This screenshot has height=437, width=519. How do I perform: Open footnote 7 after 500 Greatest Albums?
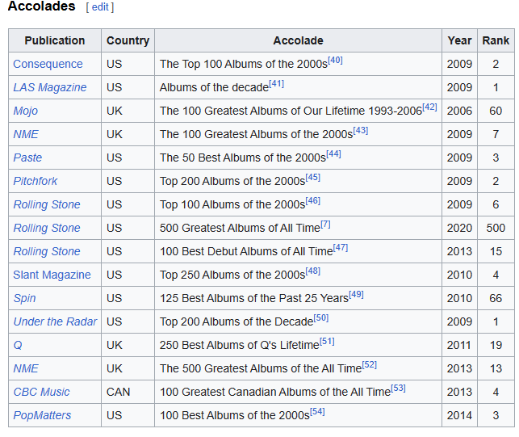pos(325,225)
